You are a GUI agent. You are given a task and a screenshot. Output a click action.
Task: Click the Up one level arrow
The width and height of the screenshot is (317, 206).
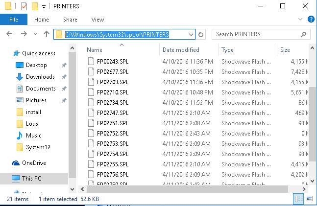47,35
